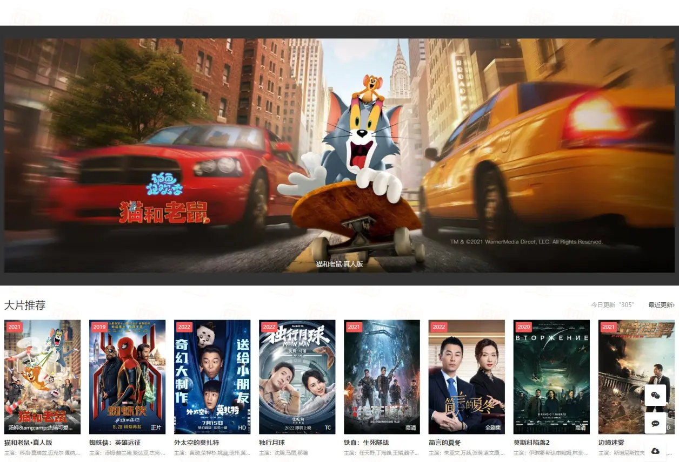Image resolution: width=679 pixels, height=462 pixels.
Task: Open 独行月球 poster thumbnail
Action: pos(297,377)
